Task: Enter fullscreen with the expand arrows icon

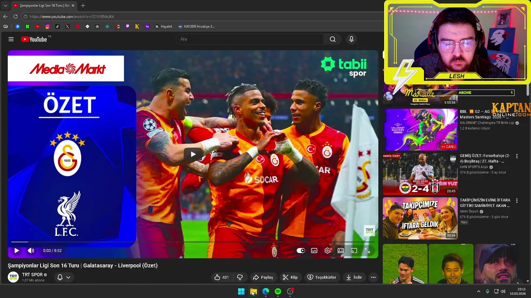Action: 367,250
